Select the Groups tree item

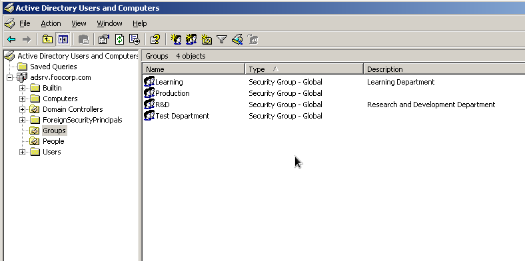point(54,130)
